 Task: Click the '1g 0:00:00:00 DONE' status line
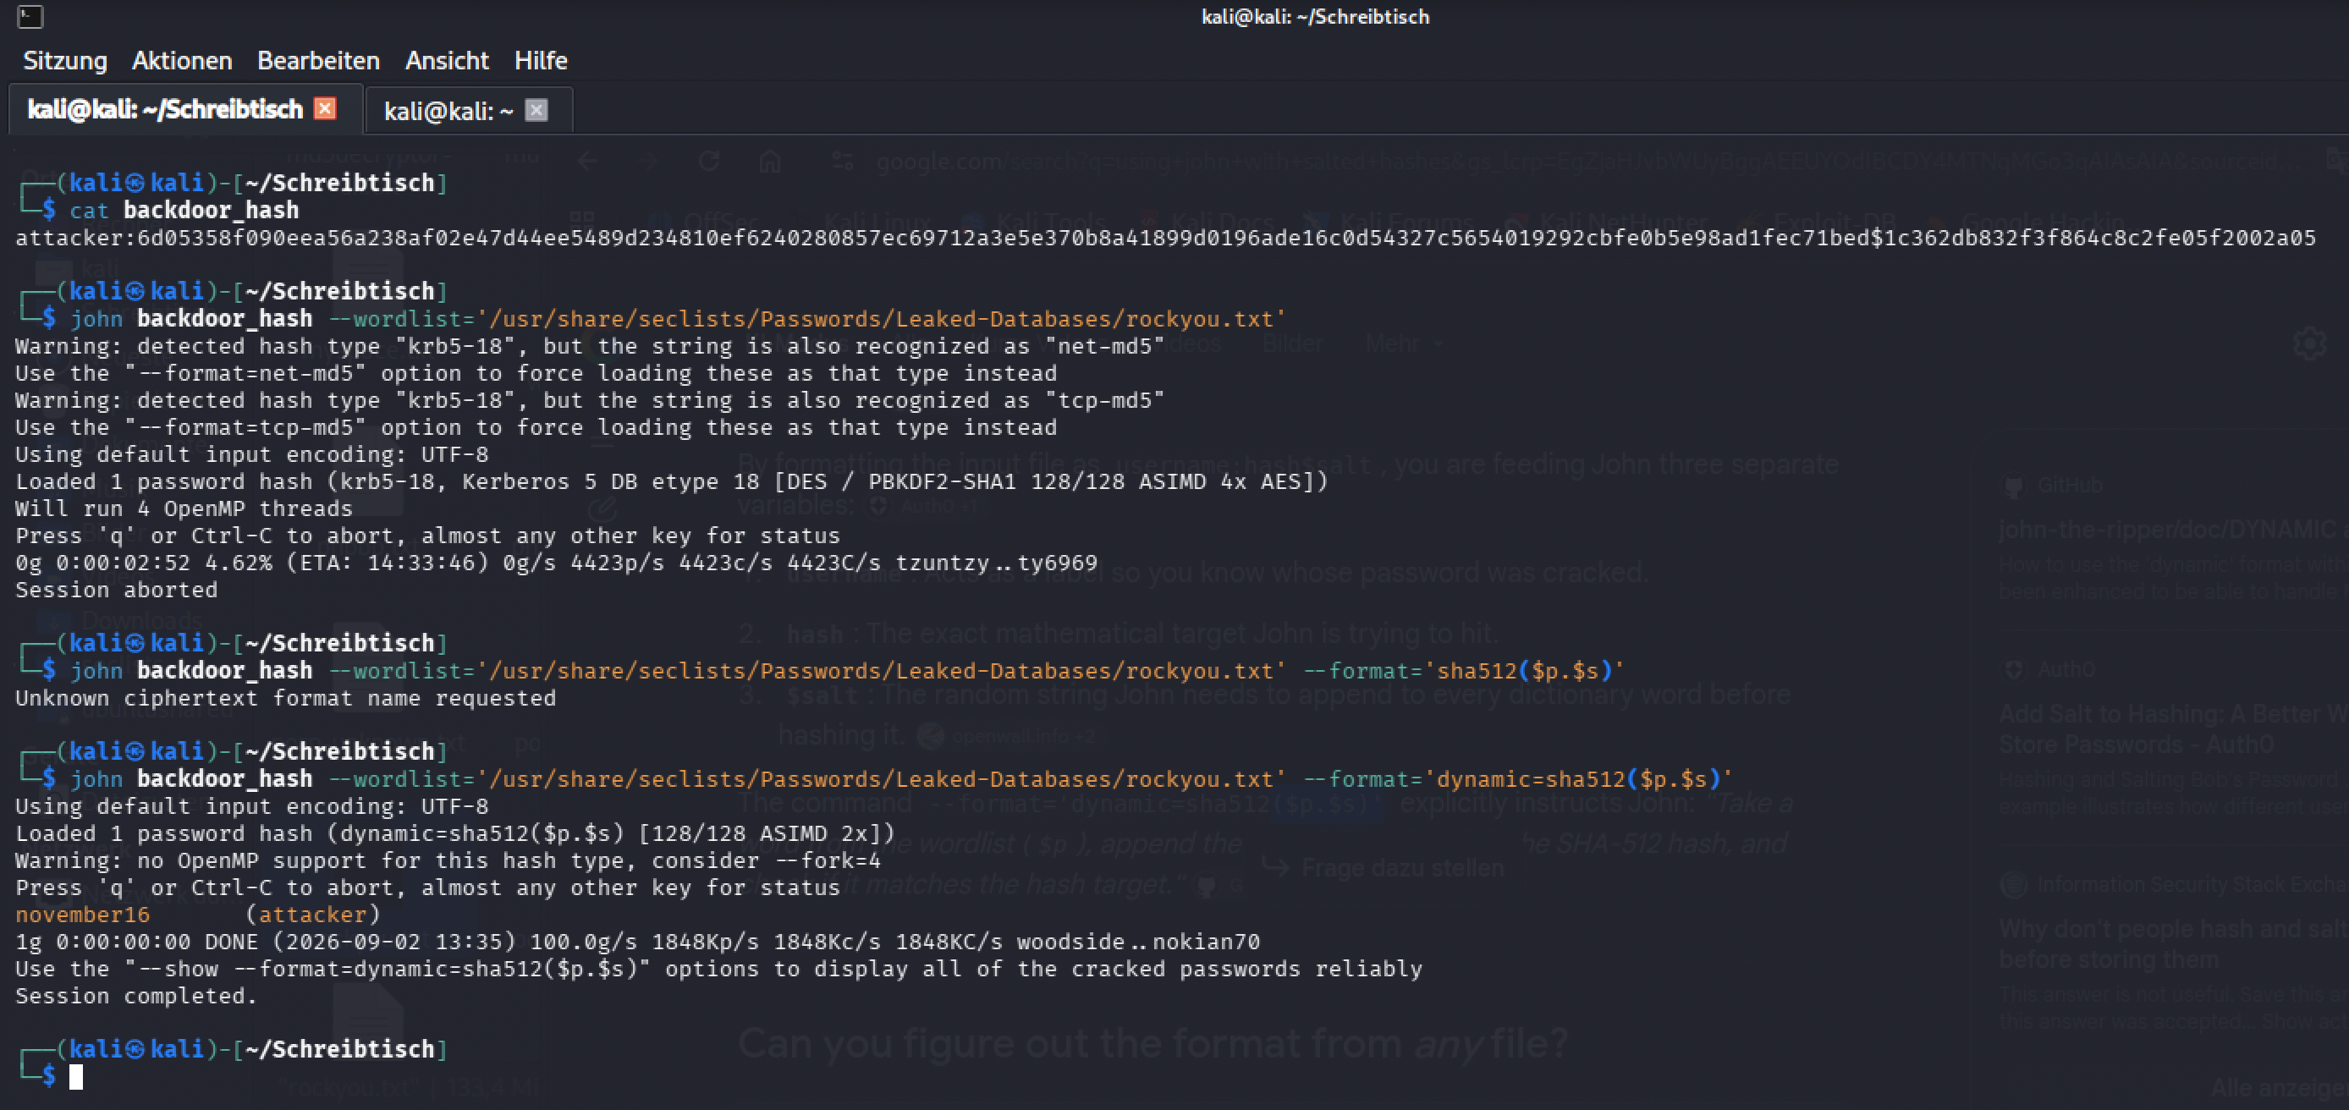(x=637, y=942)
